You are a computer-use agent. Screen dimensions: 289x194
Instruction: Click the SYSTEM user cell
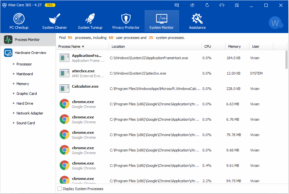tap(256, 73)
